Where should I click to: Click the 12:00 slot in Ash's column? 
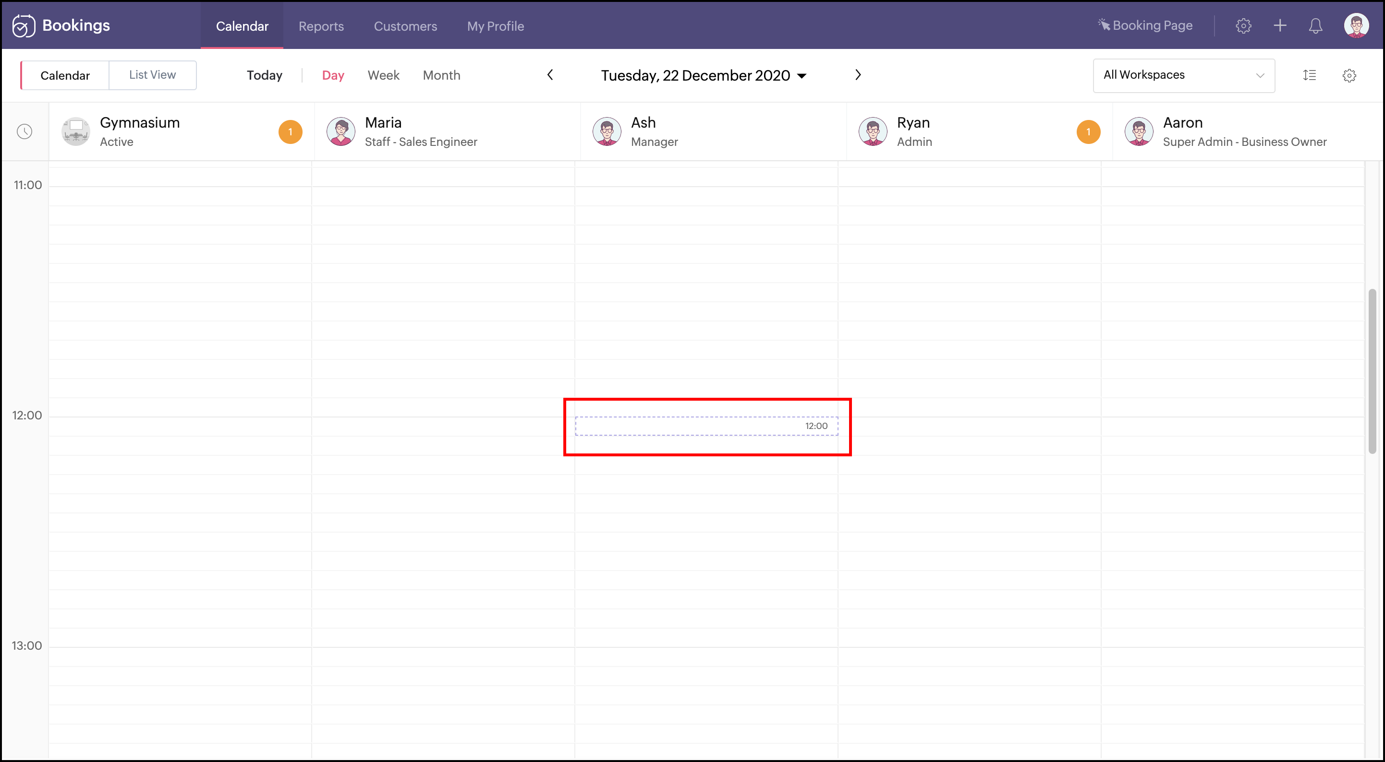tap(706, 426)
